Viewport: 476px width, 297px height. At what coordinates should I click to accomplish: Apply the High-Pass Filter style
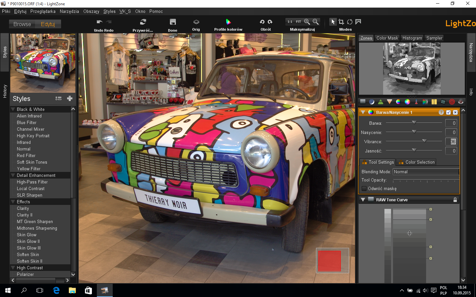point(32,182)
